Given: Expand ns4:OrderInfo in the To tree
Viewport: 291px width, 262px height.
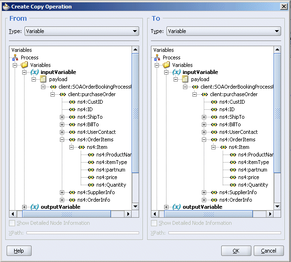Looking at the screenshot, I should click(204, 200).
